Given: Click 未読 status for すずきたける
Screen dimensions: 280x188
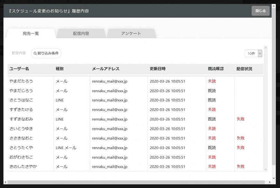Looking at the screenshot, I should pyautogui.click(x=212, y=110).
